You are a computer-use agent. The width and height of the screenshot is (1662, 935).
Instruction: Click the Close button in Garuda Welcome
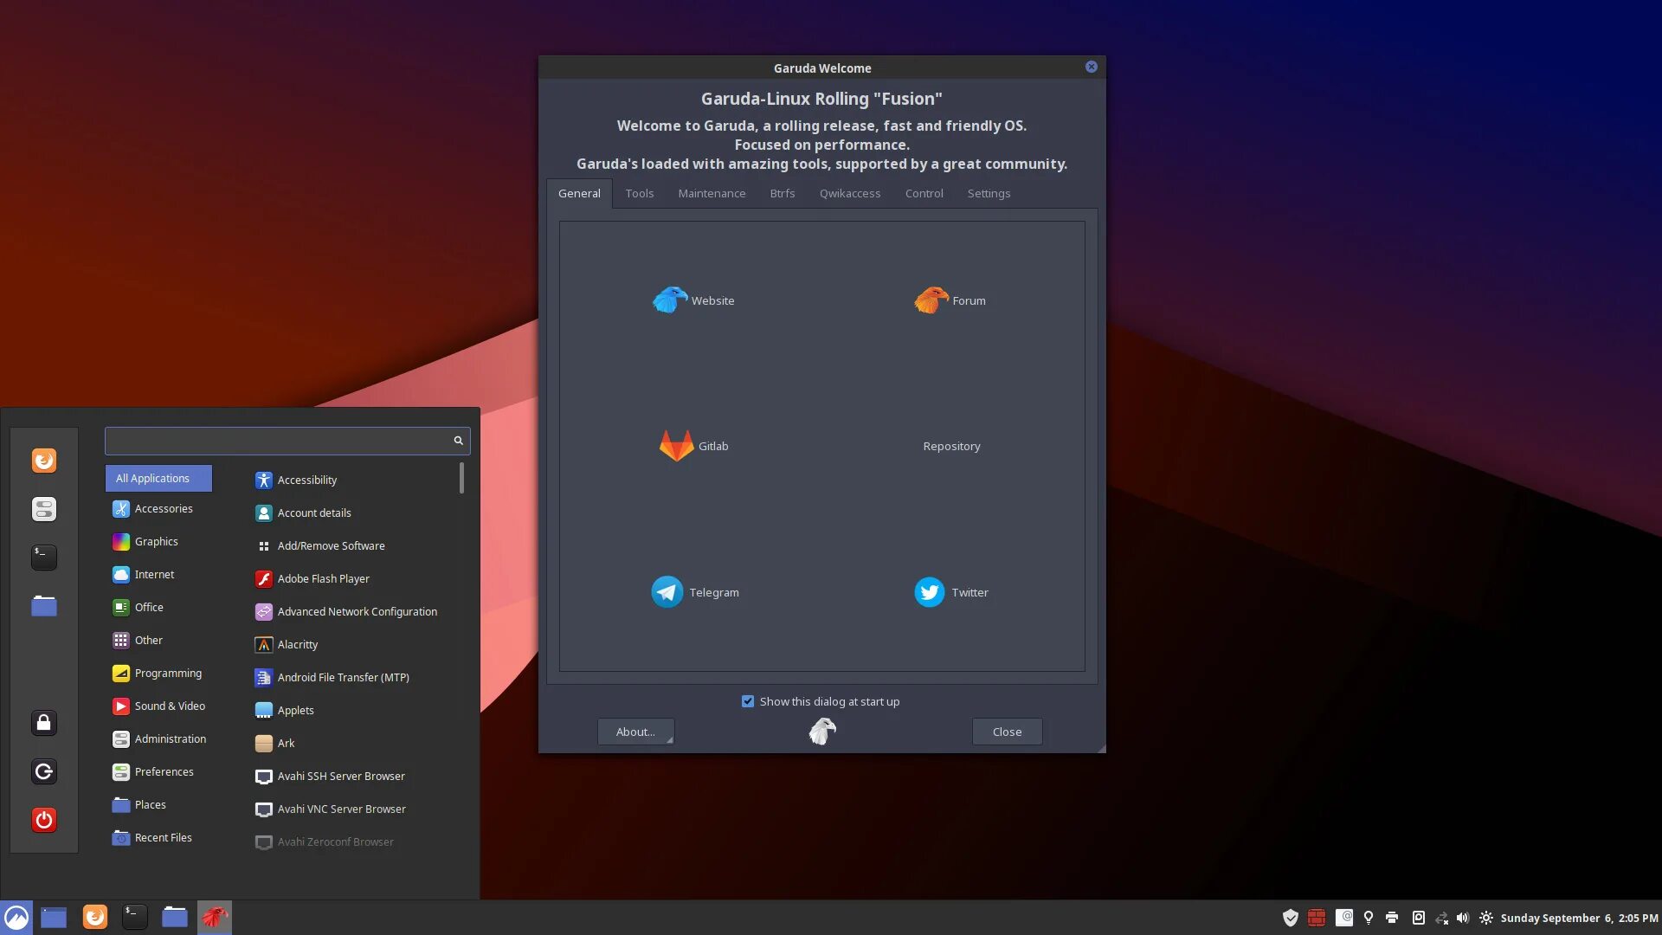click(x=1007, y=732)
